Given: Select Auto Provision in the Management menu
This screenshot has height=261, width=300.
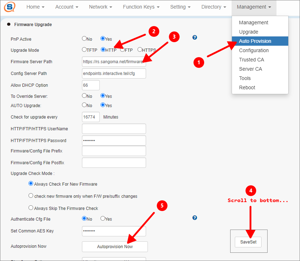Looking at the screenshot, I should (254, 41).
